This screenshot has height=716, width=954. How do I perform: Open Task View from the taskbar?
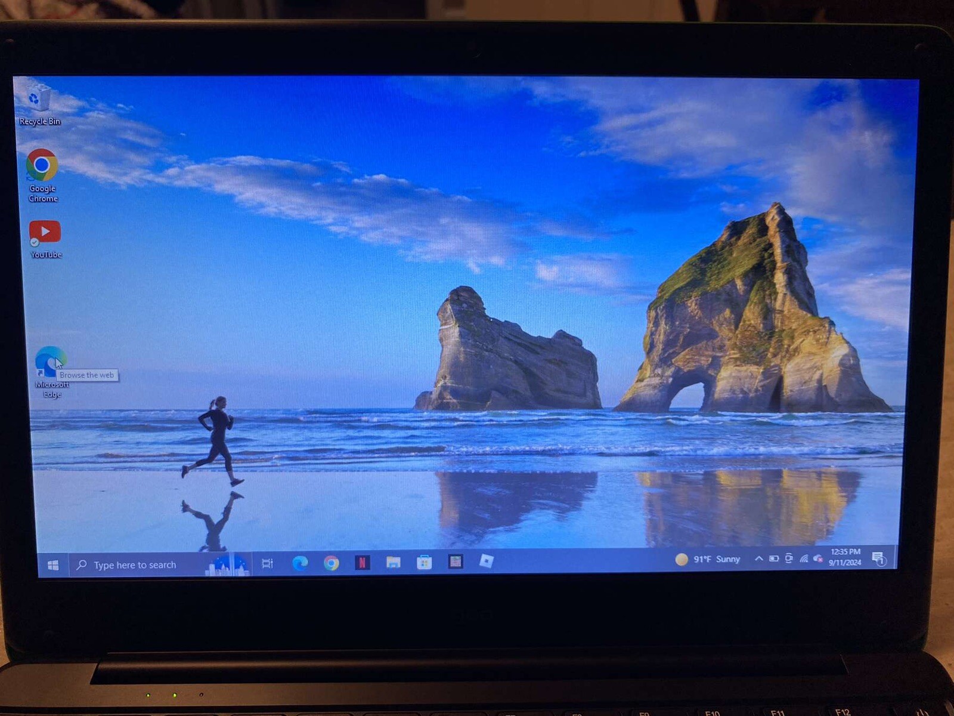(268, 563)
